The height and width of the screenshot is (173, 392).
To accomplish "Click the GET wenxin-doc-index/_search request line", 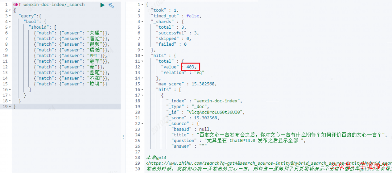I will coord(49,5).
